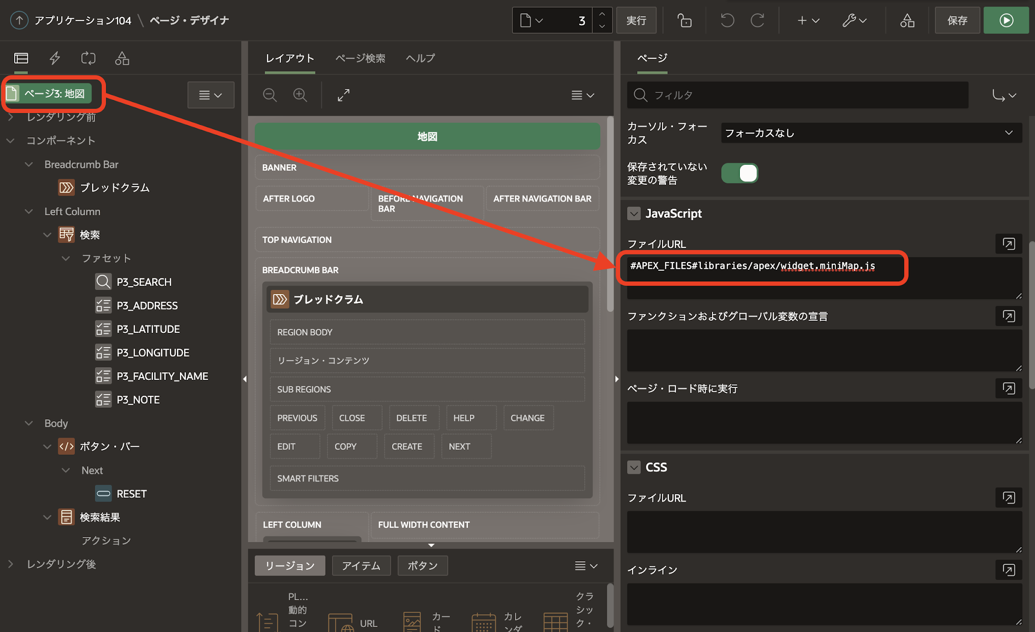Switch to the ページ検索 tab
The width and height of the screenshot is (1035, 632).
click(360, 58)
